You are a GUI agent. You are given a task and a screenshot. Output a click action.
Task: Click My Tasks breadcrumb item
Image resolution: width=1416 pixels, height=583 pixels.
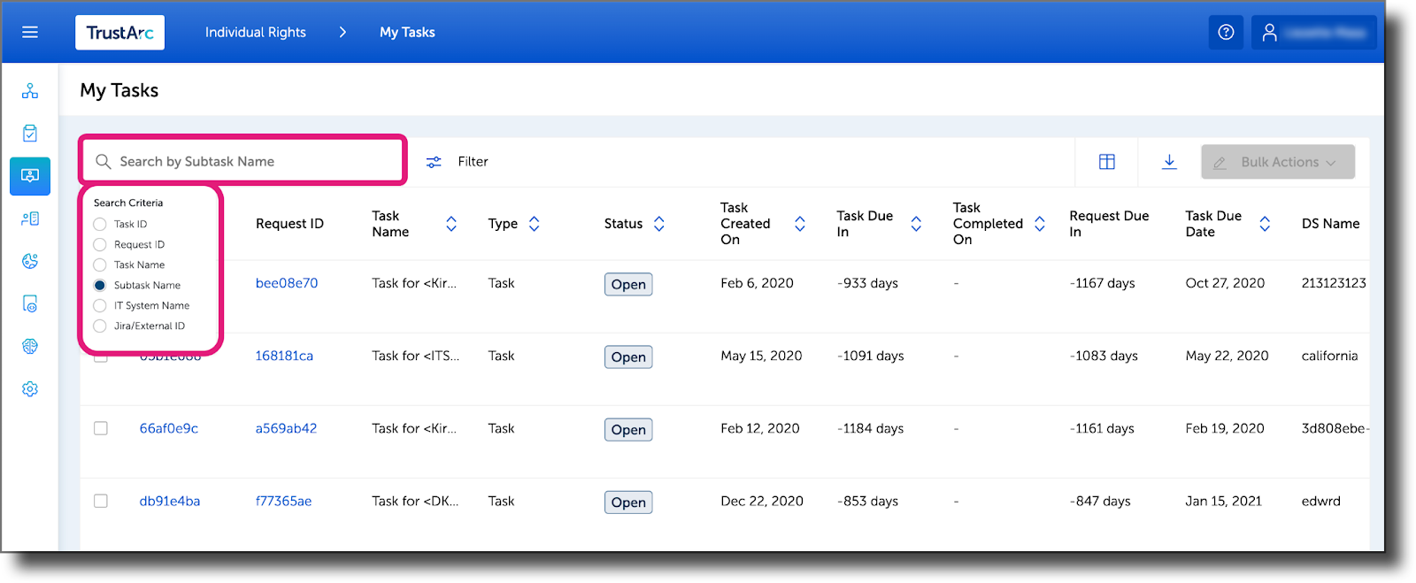pyautogui.click(x=407, y=33)
